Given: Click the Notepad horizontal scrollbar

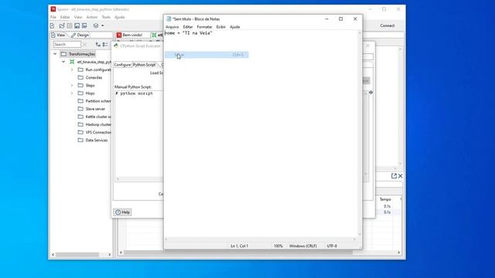Looking at the screenshot, I should (261, 239).
